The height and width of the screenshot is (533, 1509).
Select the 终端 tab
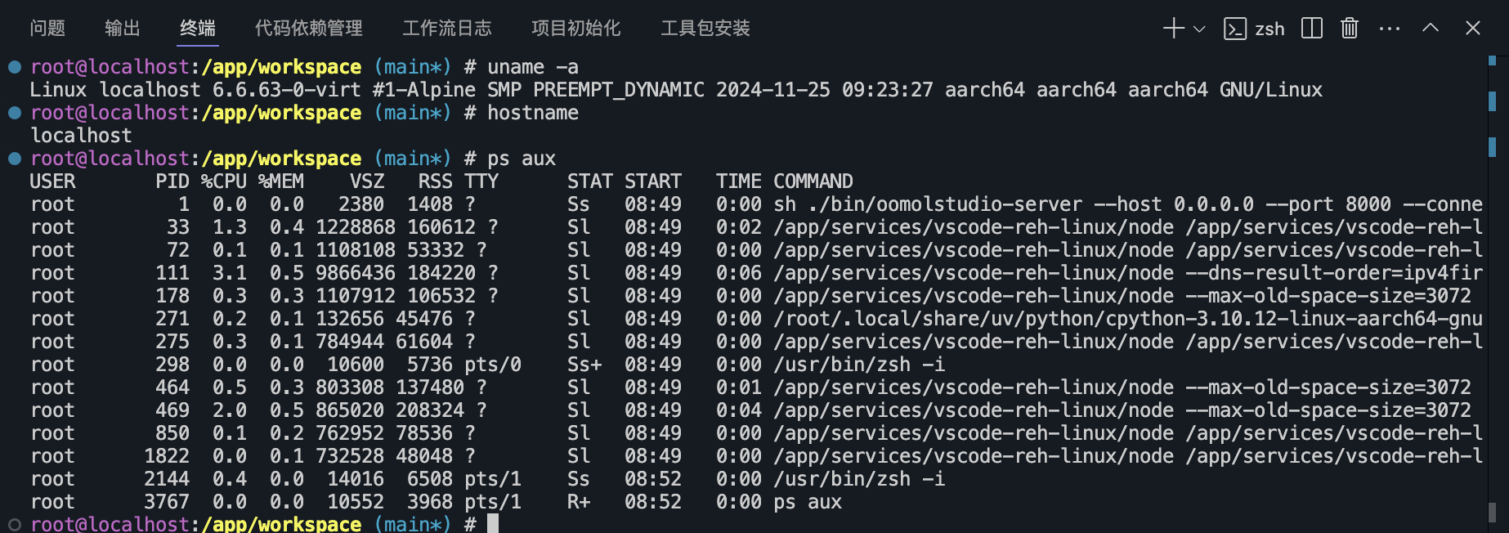tap(198, 29)
